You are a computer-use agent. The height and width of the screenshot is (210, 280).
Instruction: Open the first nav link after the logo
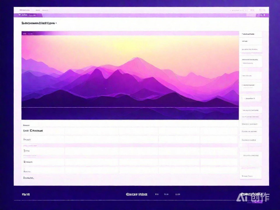pyautogui.click(x=37, y=10)
